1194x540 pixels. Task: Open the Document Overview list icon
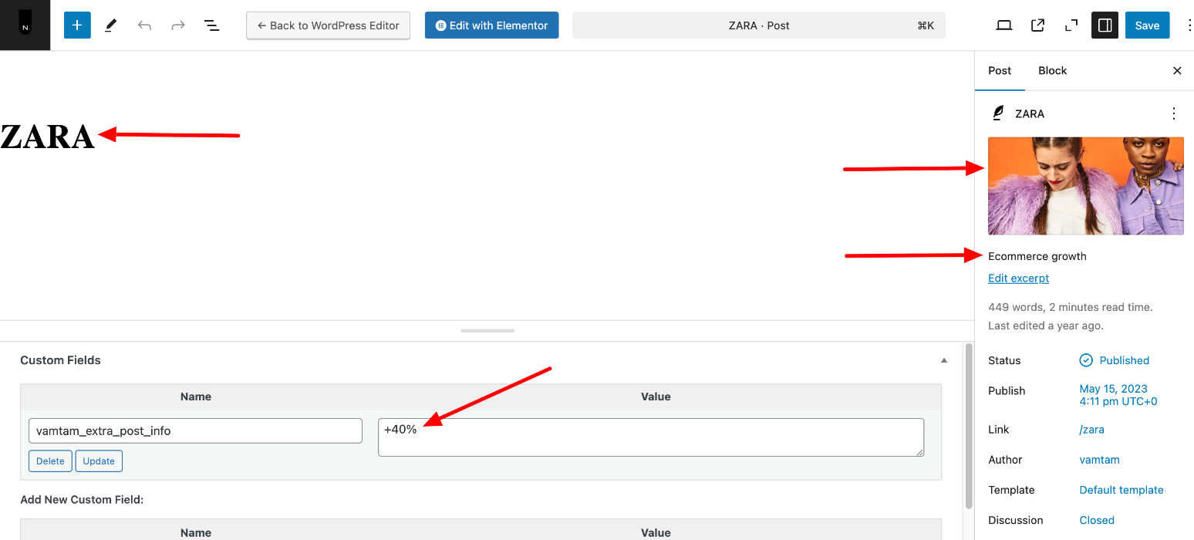(211, 25)
